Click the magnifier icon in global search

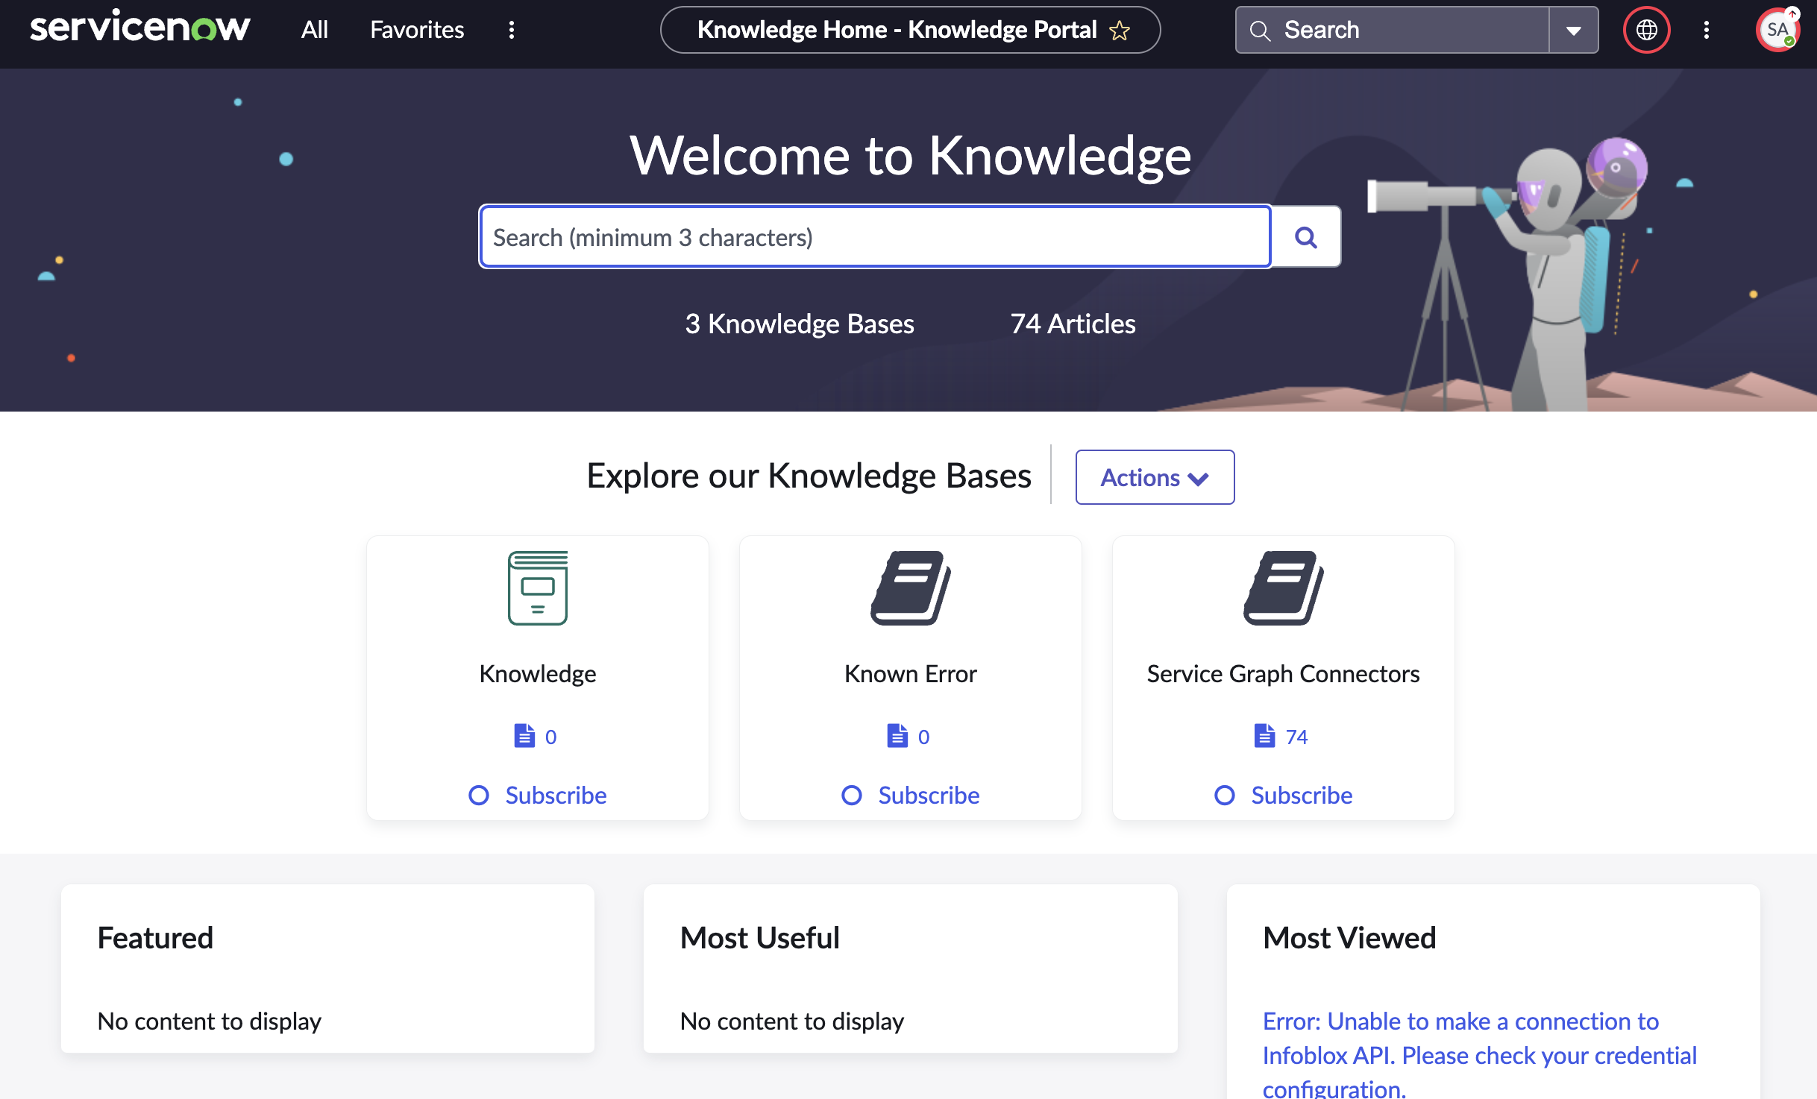tap(1260, 31)
